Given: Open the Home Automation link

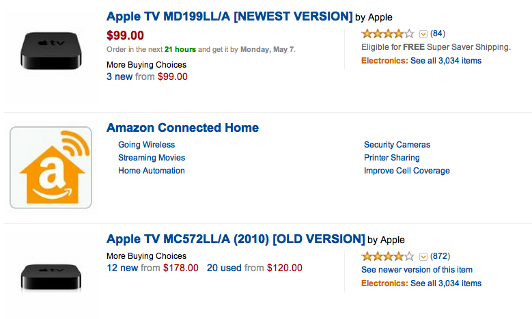Looking at the screenshot, I should click(x=152, y=170).
